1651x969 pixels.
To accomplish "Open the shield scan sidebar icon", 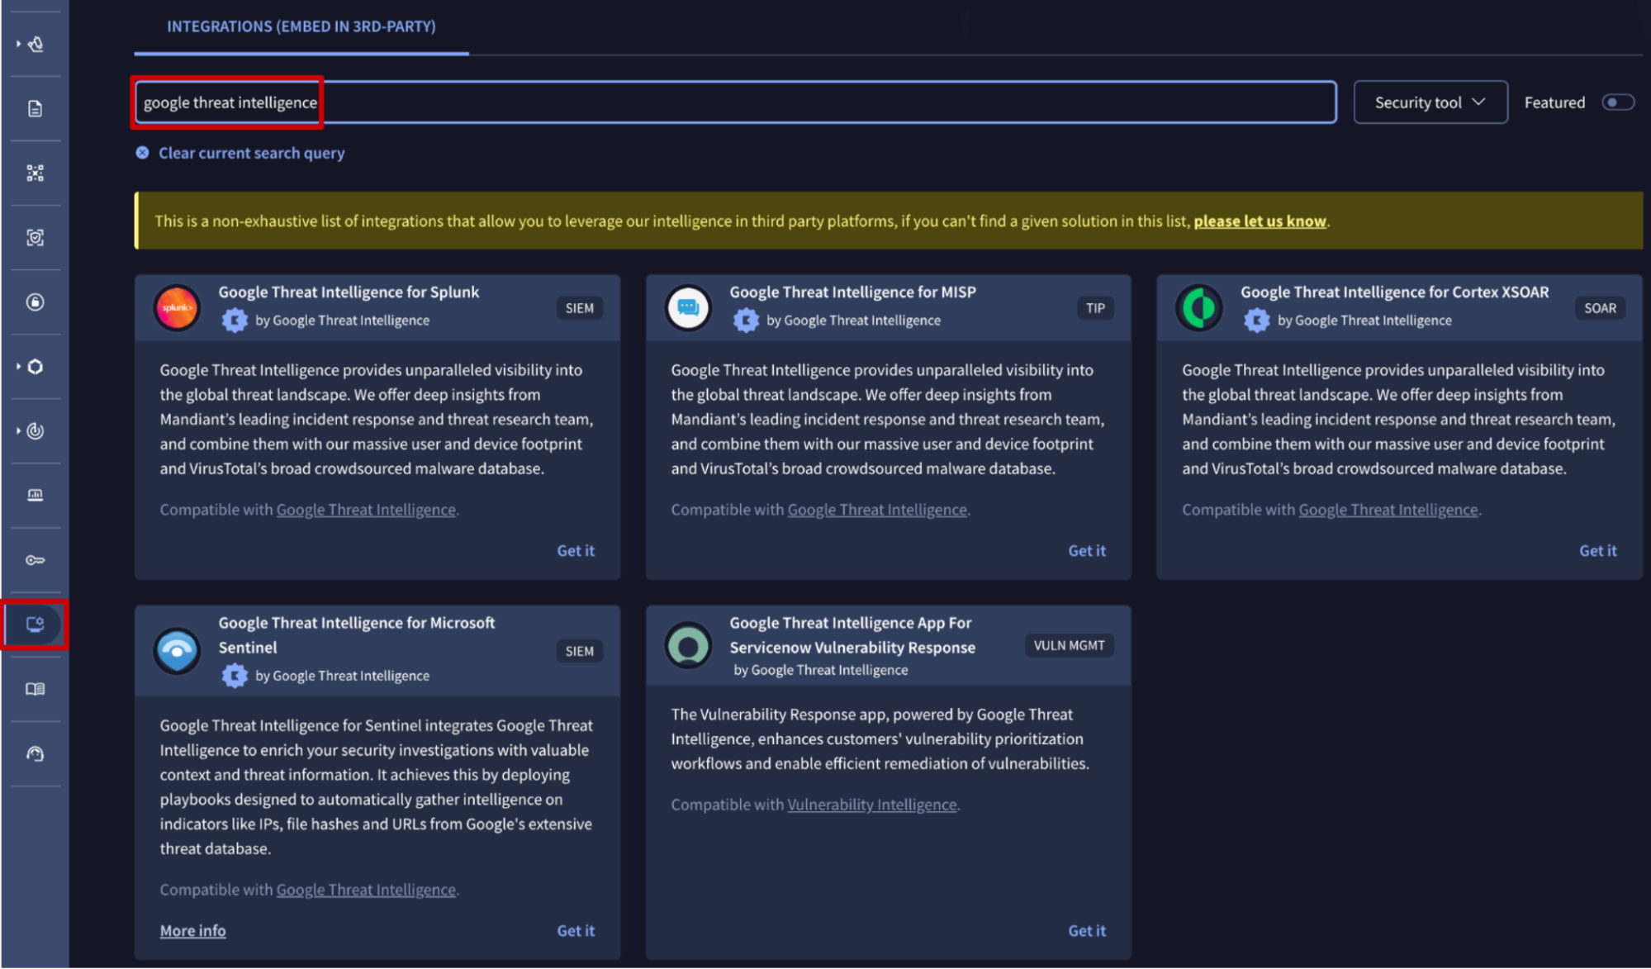I will click(35, 238).
